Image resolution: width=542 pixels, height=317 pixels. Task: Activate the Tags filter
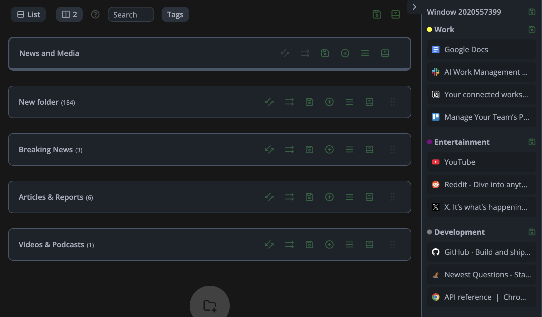[x=175, y=14]
